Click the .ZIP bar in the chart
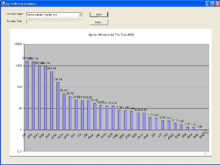Image resolution: width=220 pixels, height=165 pixels. 156,124
